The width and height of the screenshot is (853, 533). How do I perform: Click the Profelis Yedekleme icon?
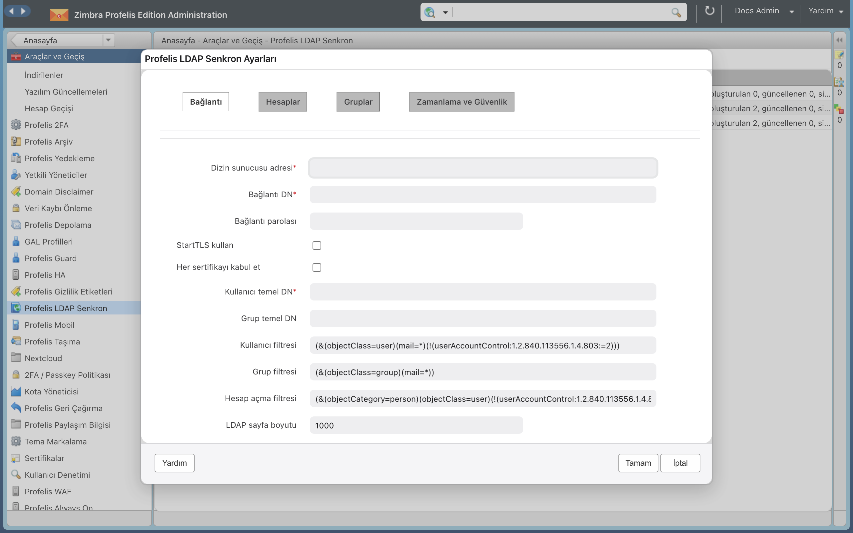click(x=16, y=158)
